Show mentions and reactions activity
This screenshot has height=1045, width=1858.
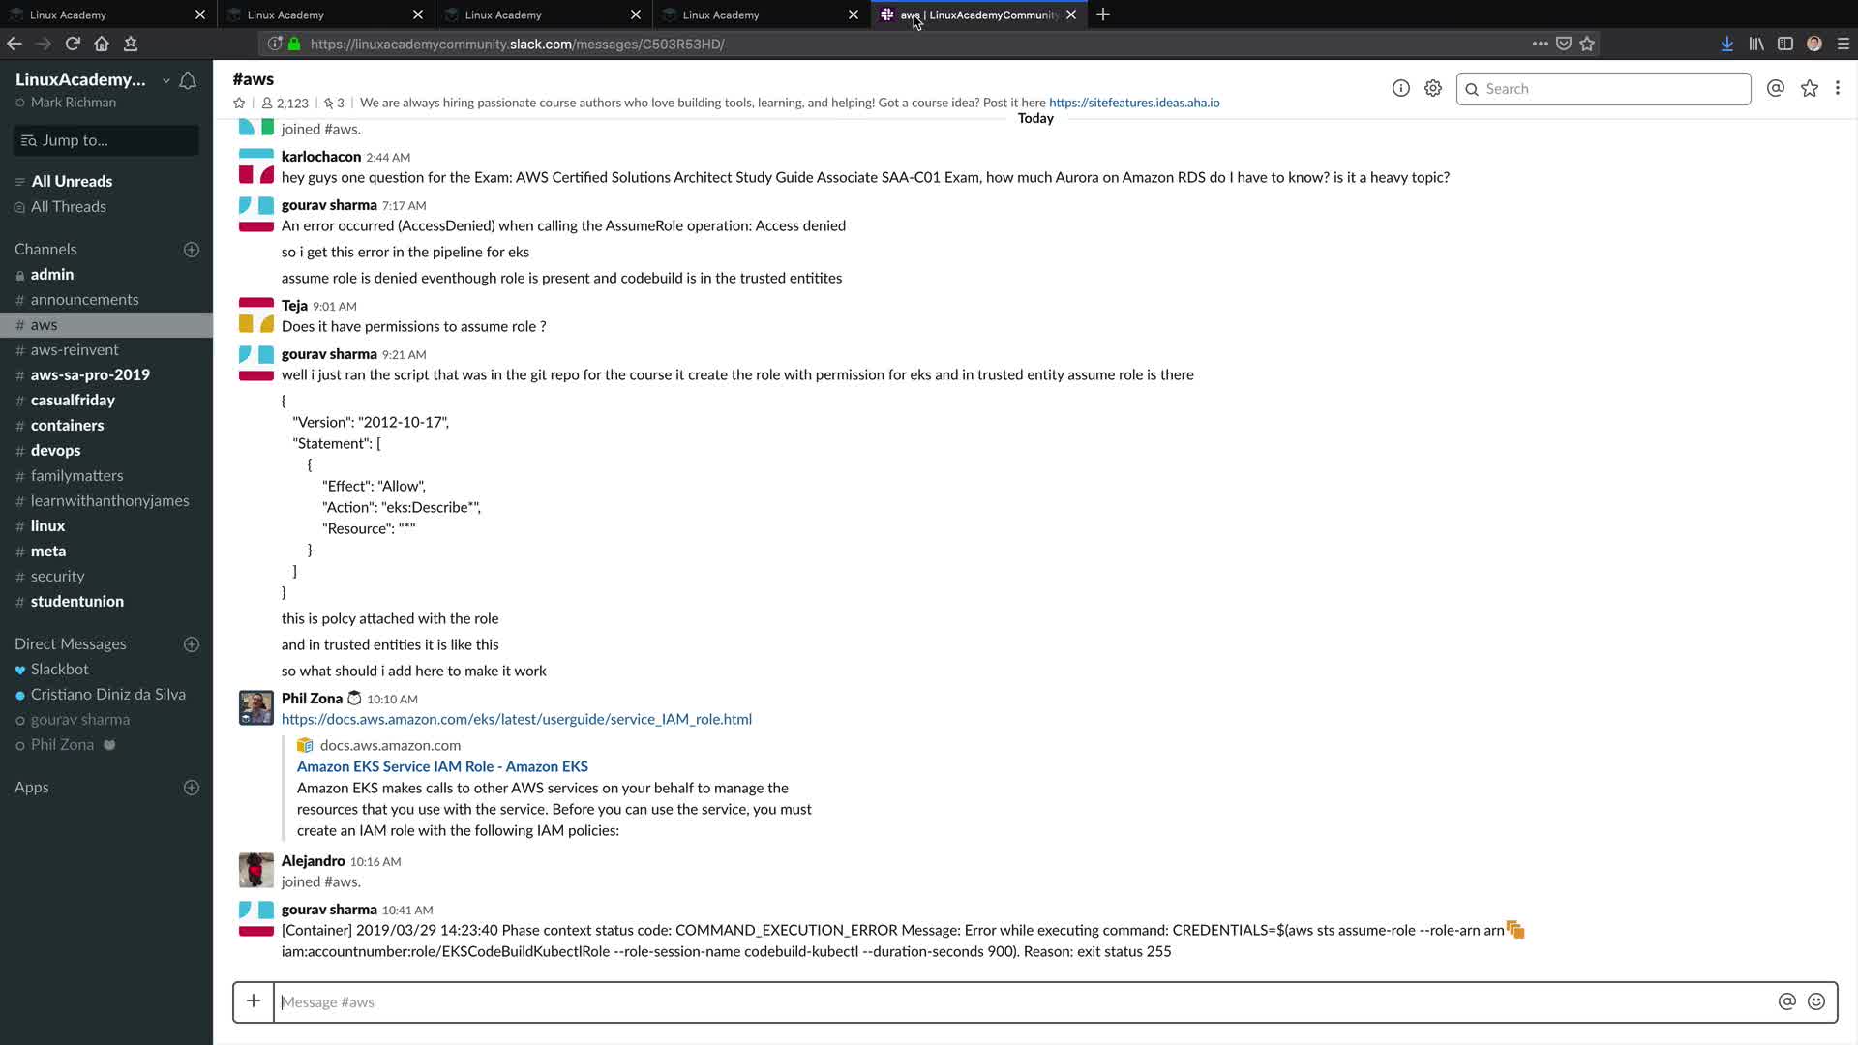tap(1775, 88)
